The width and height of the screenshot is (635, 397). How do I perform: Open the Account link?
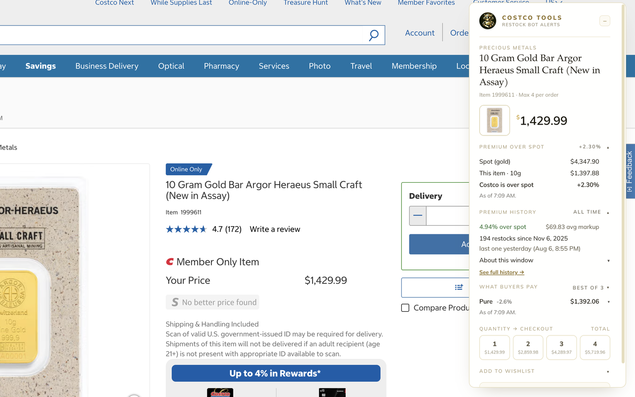pyautogui.click(x=420, y=33)
